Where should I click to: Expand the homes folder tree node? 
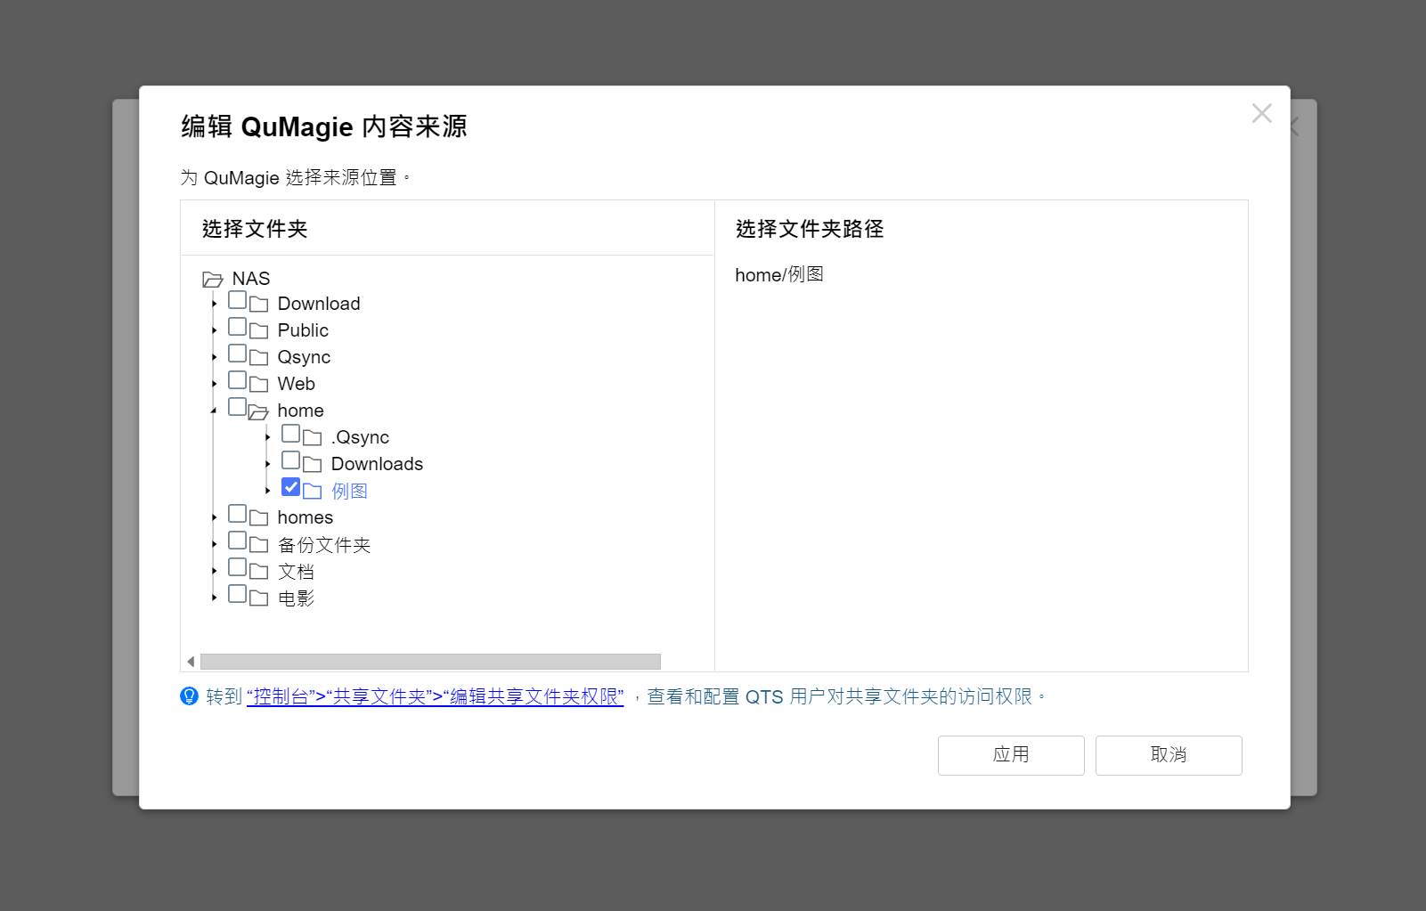(214, 517)
